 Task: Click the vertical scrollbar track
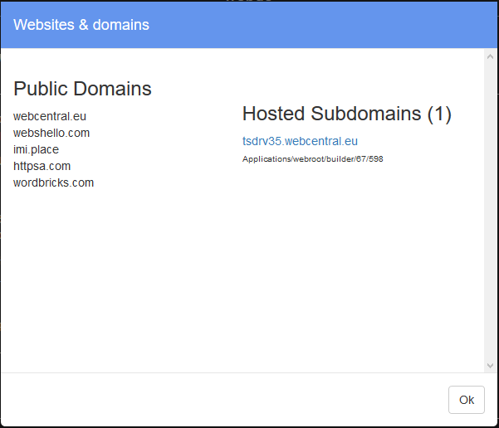[x=490, y=212]
